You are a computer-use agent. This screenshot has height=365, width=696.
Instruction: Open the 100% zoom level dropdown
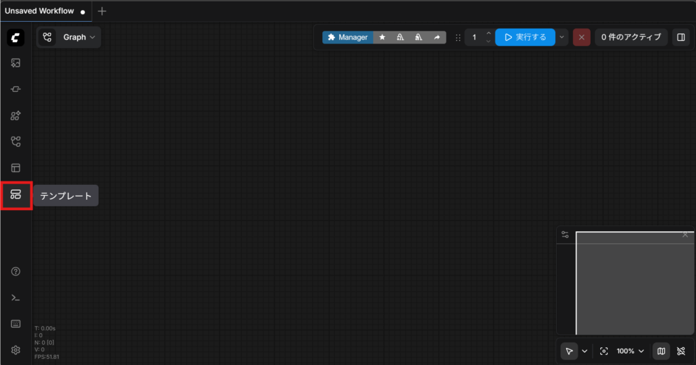pos(629,351)
